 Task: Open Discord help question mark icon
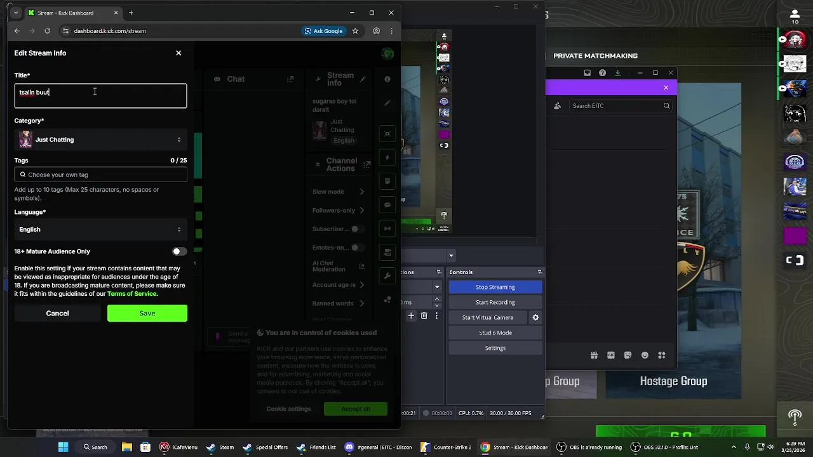tap(603, 73)
